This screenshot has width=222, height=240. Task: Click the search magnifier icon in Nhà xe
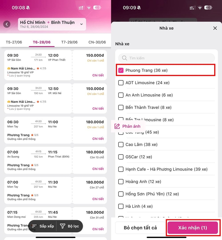pos(124,58)
